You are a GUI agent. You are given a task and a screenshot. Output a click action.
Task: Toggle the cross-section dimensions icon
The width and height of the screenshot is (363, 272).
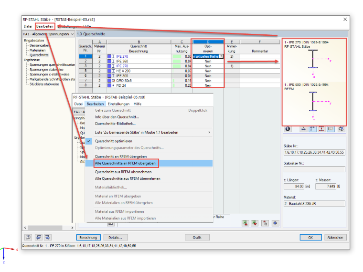pyautogui.click(x=321, y=129)
